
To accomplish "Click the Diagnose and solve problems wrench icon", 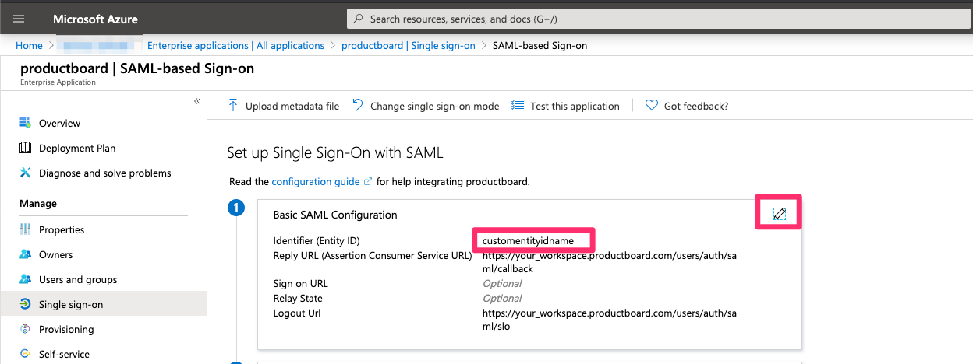I will 25,173.
